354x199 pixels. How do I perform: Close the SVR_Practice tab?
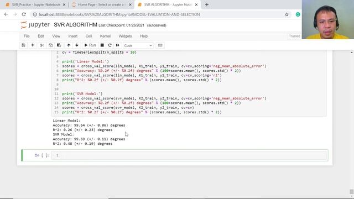(x=64, y=4)
